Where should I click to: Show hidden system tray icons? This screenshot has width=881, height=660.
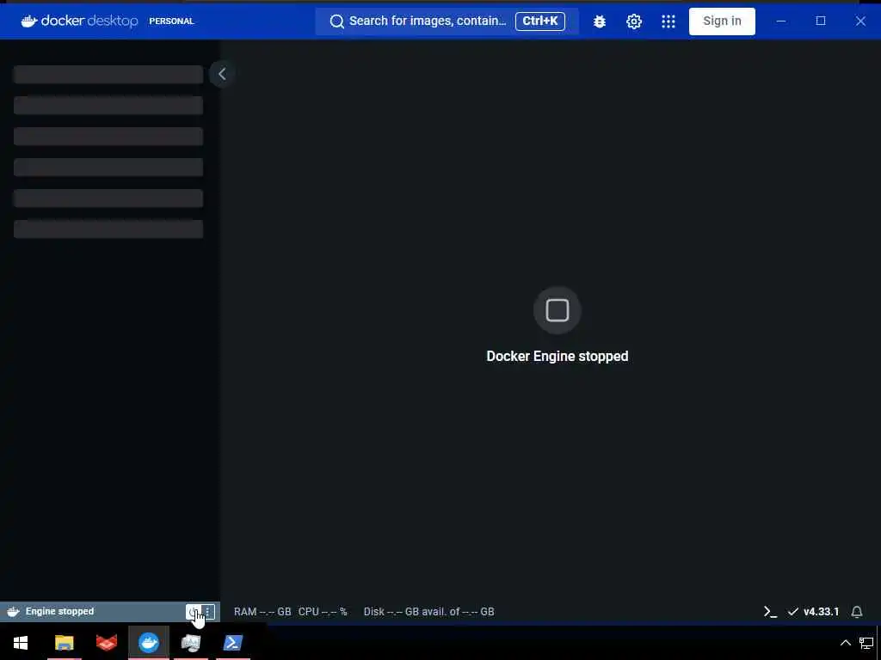(x=845, y=643)
